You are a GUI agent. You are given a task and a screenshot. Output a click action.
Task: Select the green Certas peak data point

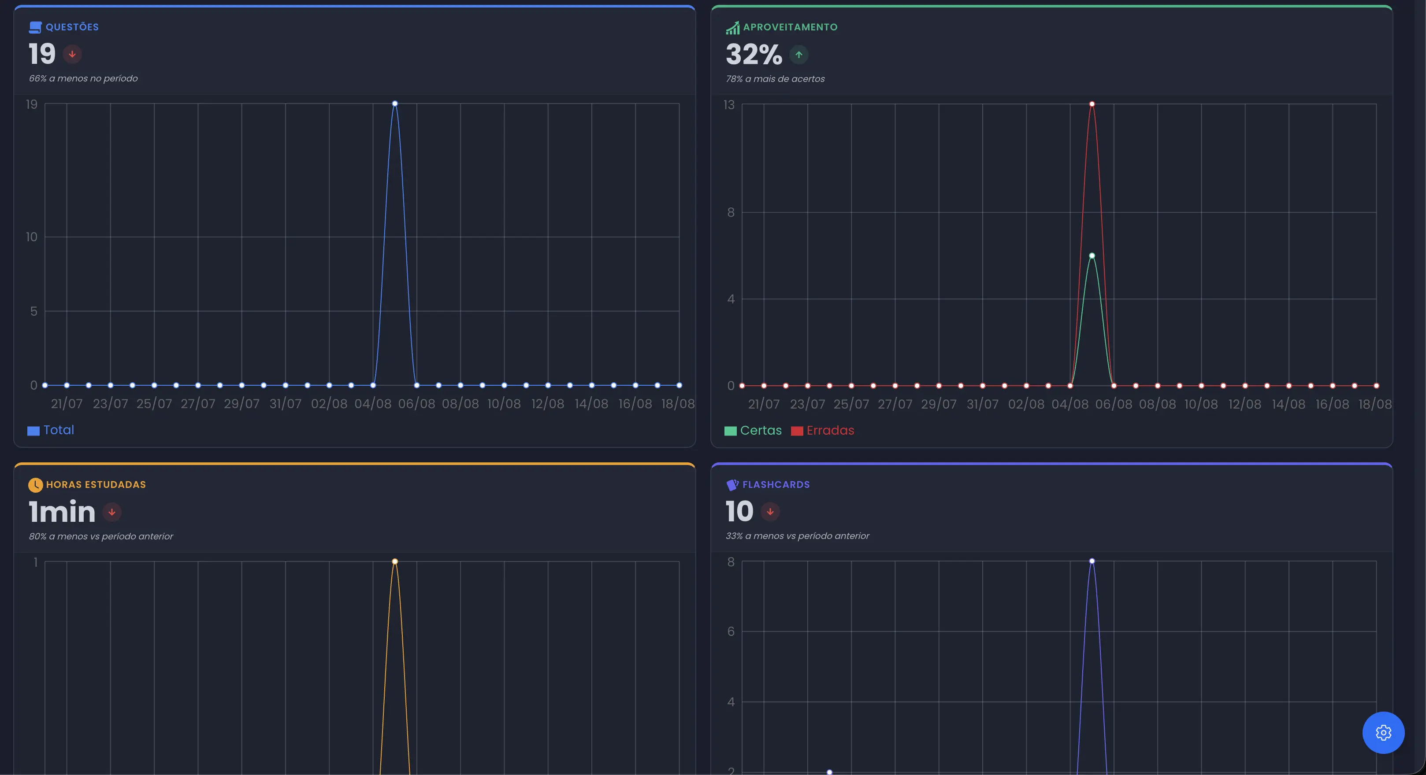[1092, 255]
